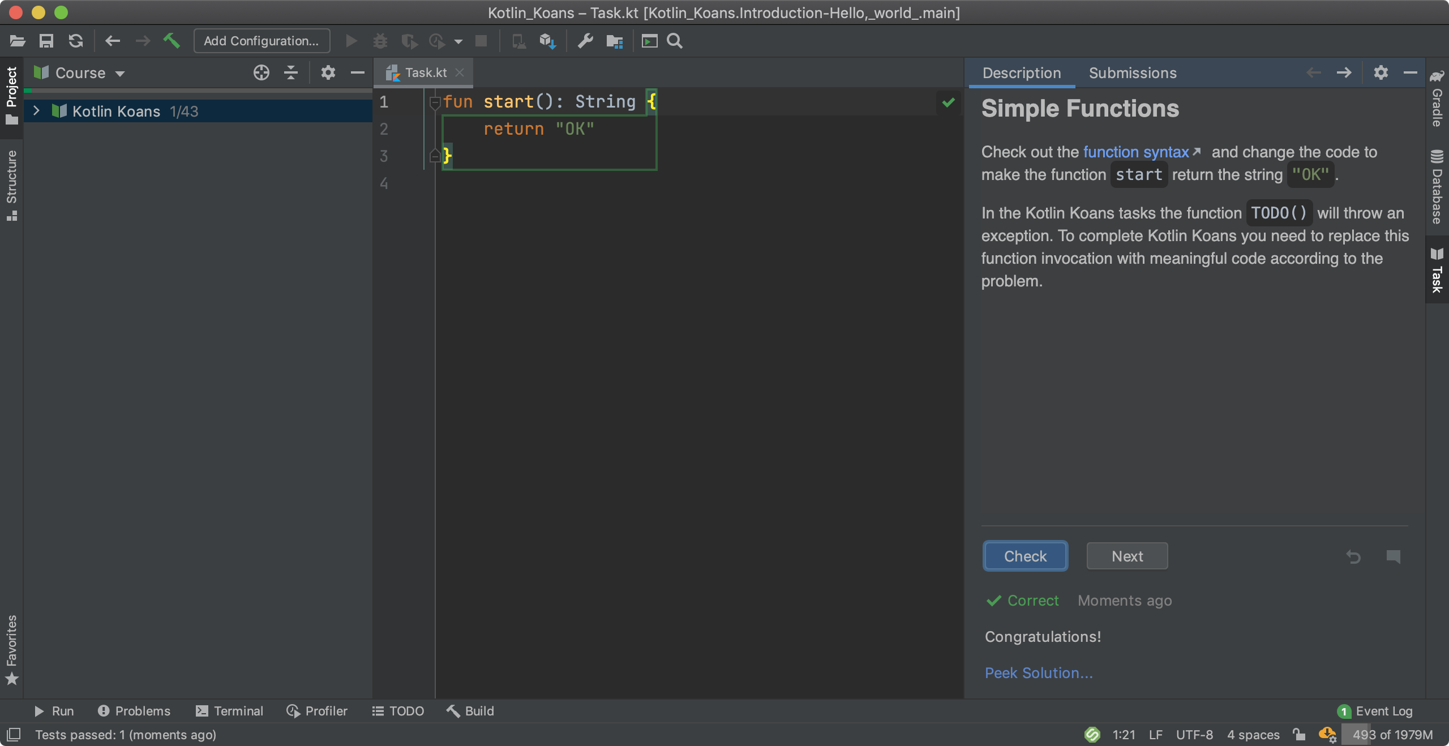Click the wrench Settings icon in toolbar

click(x=585, y=41)
